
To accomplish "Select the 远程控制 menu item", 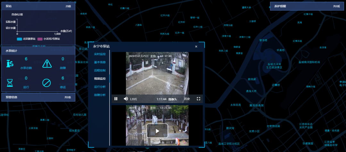I will [100, 70].
